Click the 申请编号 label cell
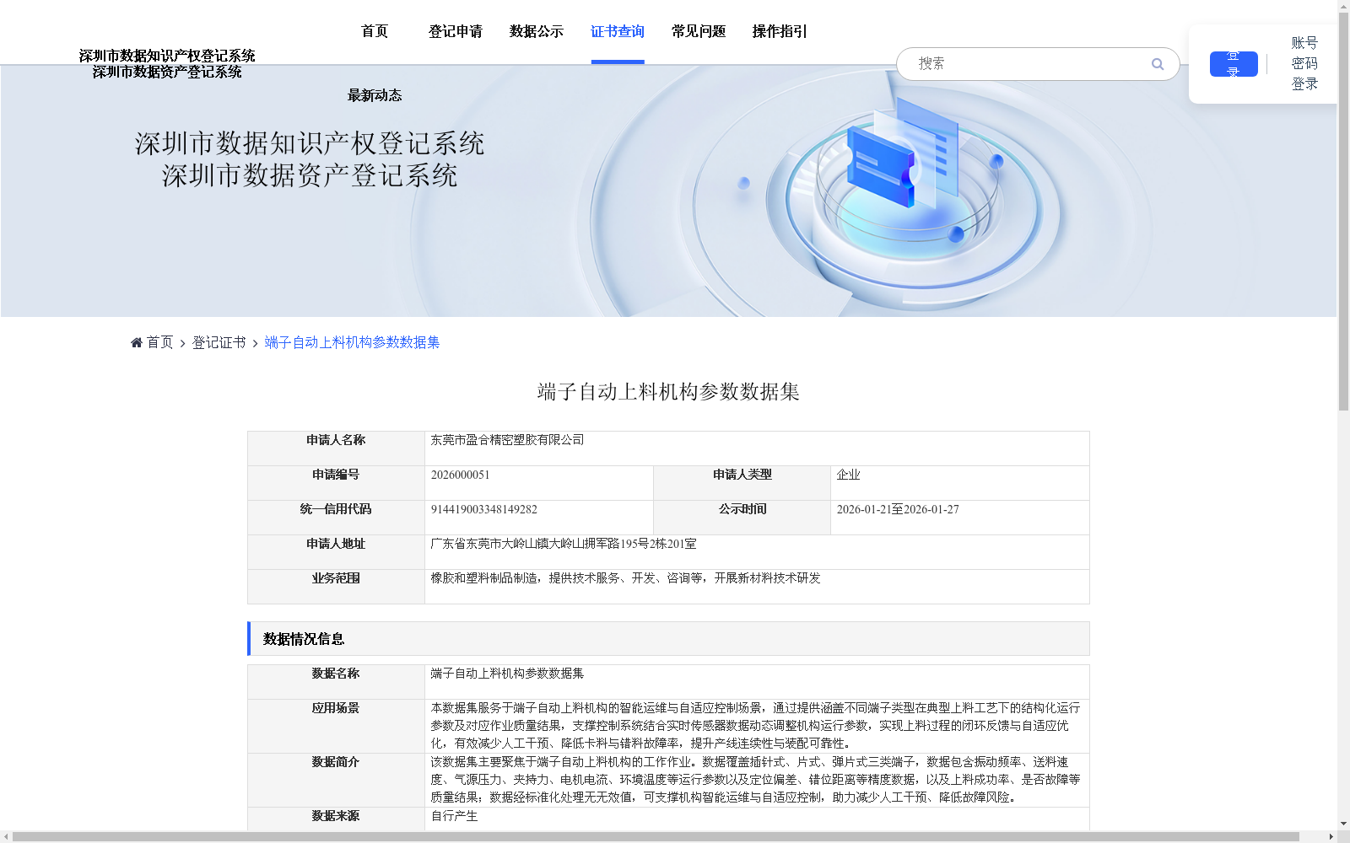 pos(336,483)
